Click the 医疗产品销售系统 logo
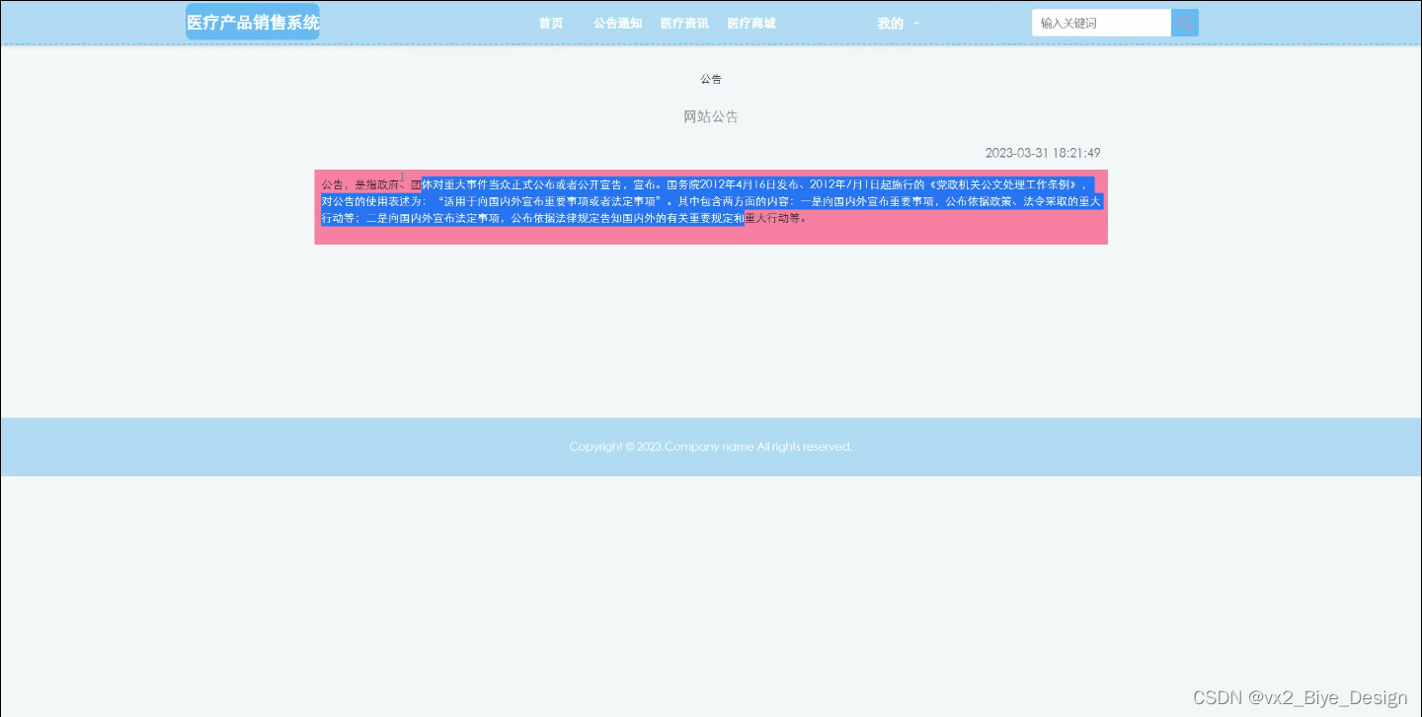 253,22
